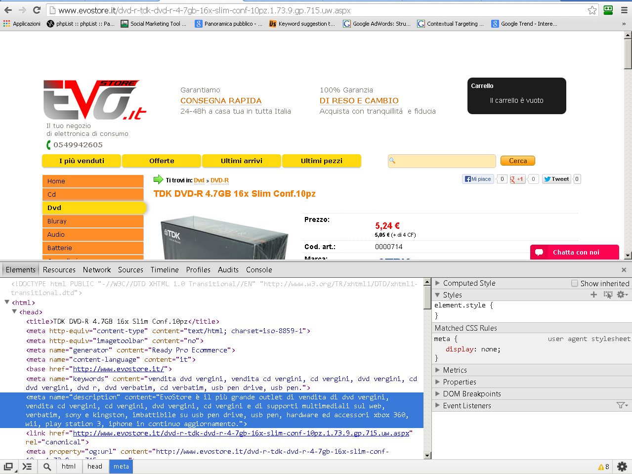This screenshot has height=474, width=632.
Task: Click DVD-R breadcrumb link
Action: [x=219, y=180]
